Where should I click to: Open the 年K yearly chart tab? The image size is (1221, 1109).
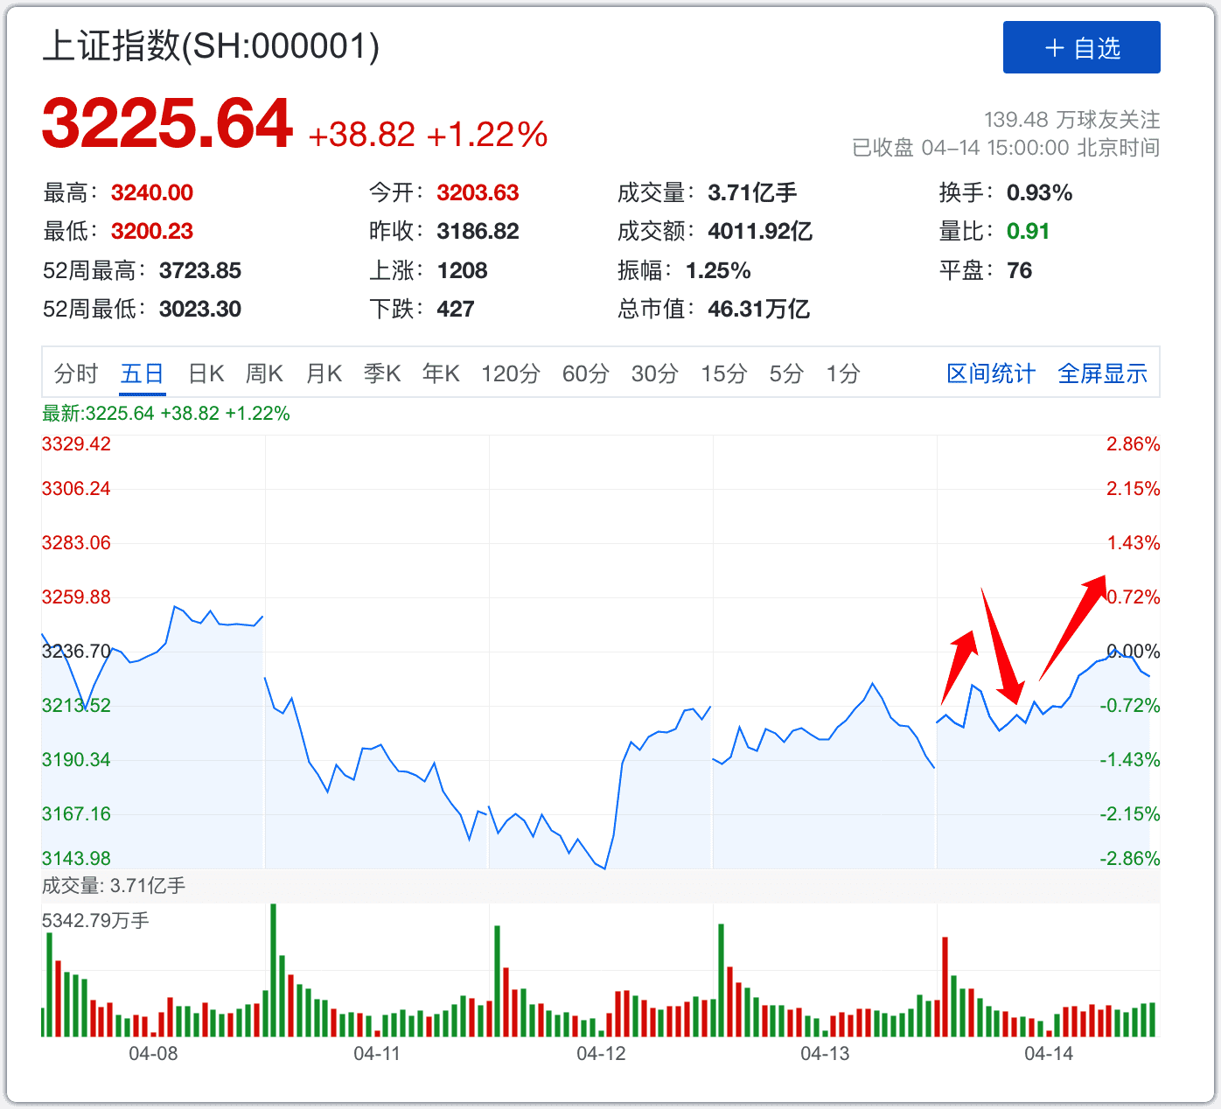coord(441,374)
